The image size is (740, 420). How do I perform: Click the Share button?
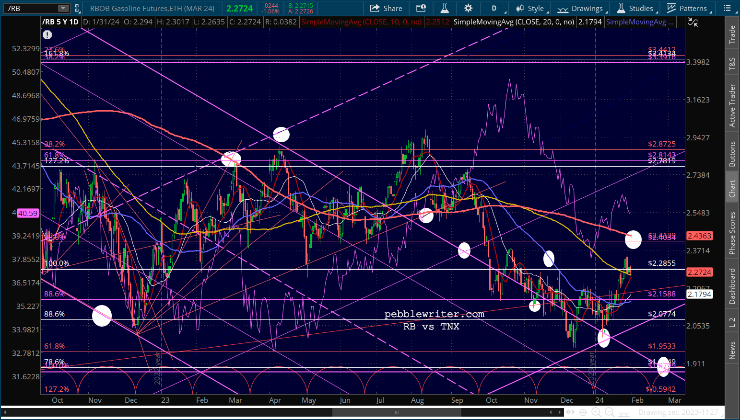click(386, 8)
